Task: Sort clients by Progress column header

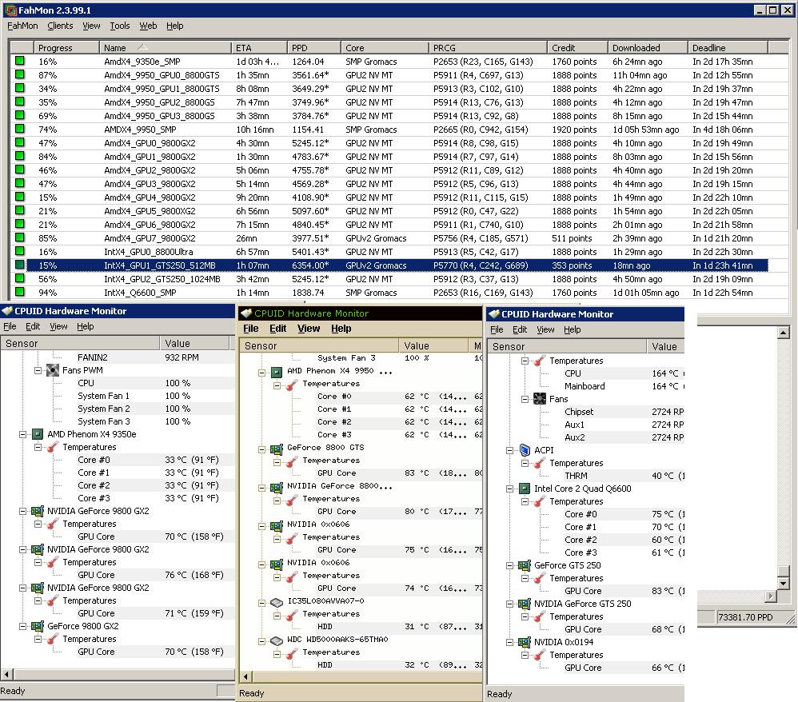Action: tap(66, 47)
